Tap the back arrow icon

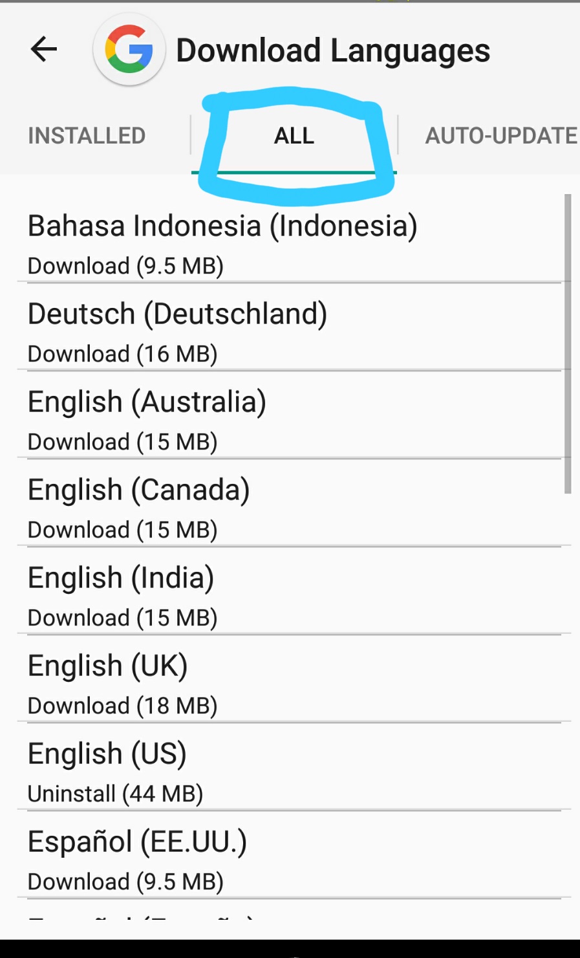[44, 49]
